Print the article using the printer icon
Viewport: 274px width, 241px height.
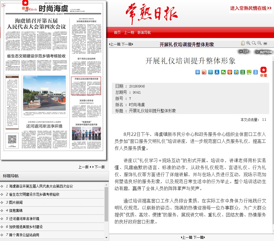[x=265, y=43]
